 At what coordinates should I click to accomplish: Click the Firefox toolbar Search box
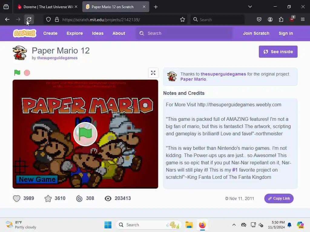pos(217,20)
